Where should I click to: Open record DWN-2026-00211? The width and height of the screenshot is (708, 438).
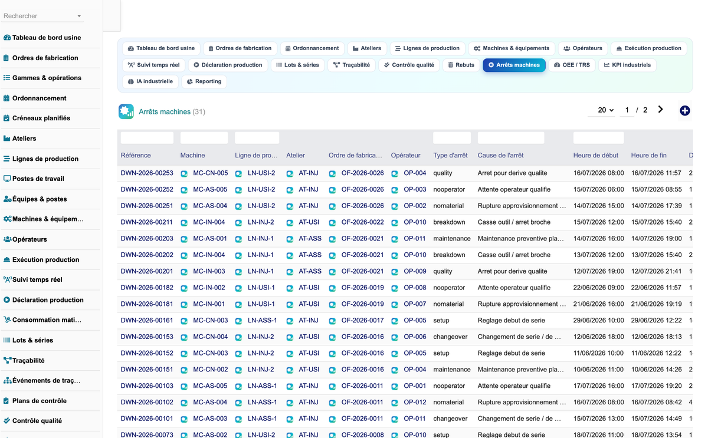click(x=147, y=222)
